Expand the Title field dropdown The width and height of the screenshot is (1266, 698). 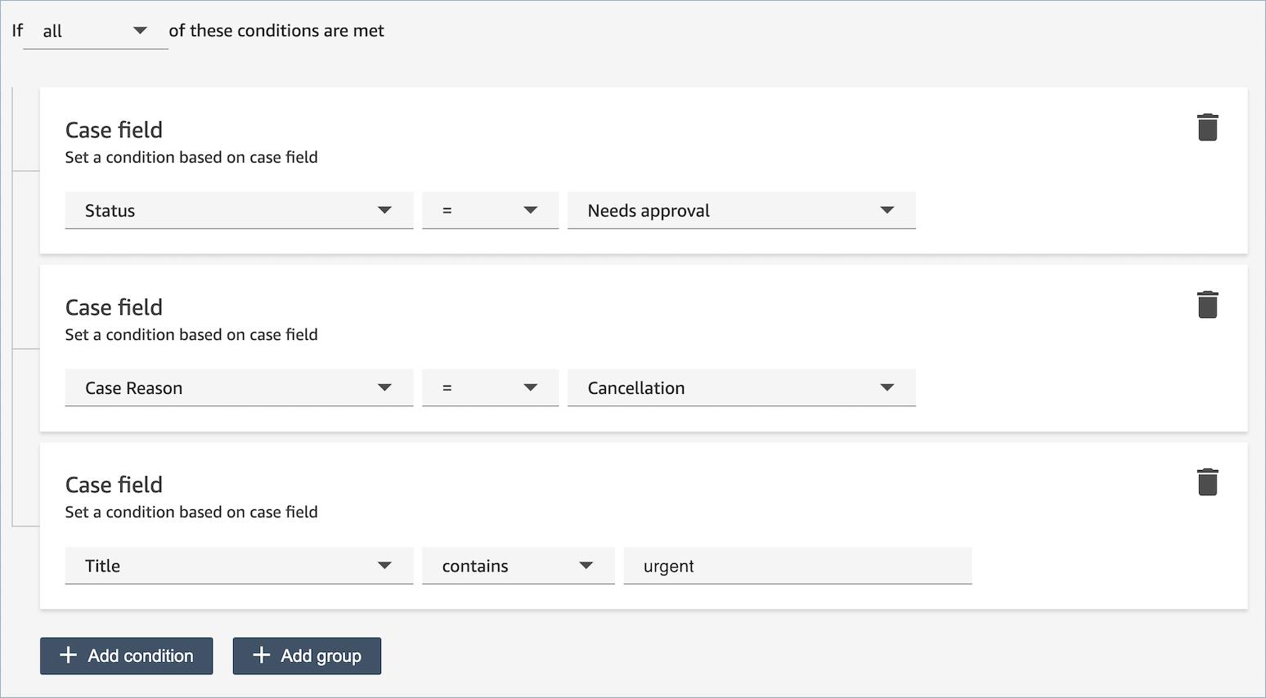pyautogui.click(x=239, y=566)
